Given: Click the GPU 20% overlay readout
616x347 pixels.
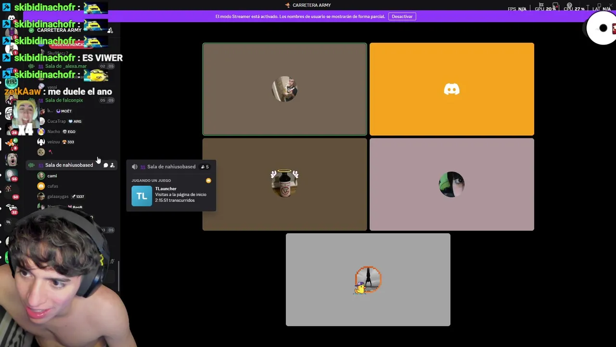Looking at the screenshot, I should pyautogui.click(x=545, y=9).
